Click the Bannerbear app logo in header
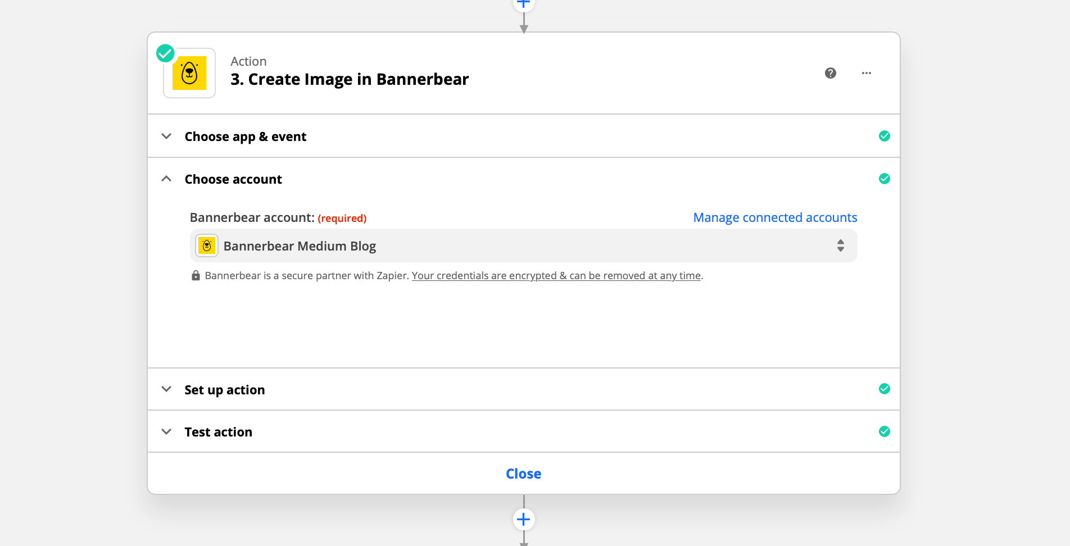 tap(189, 74)
